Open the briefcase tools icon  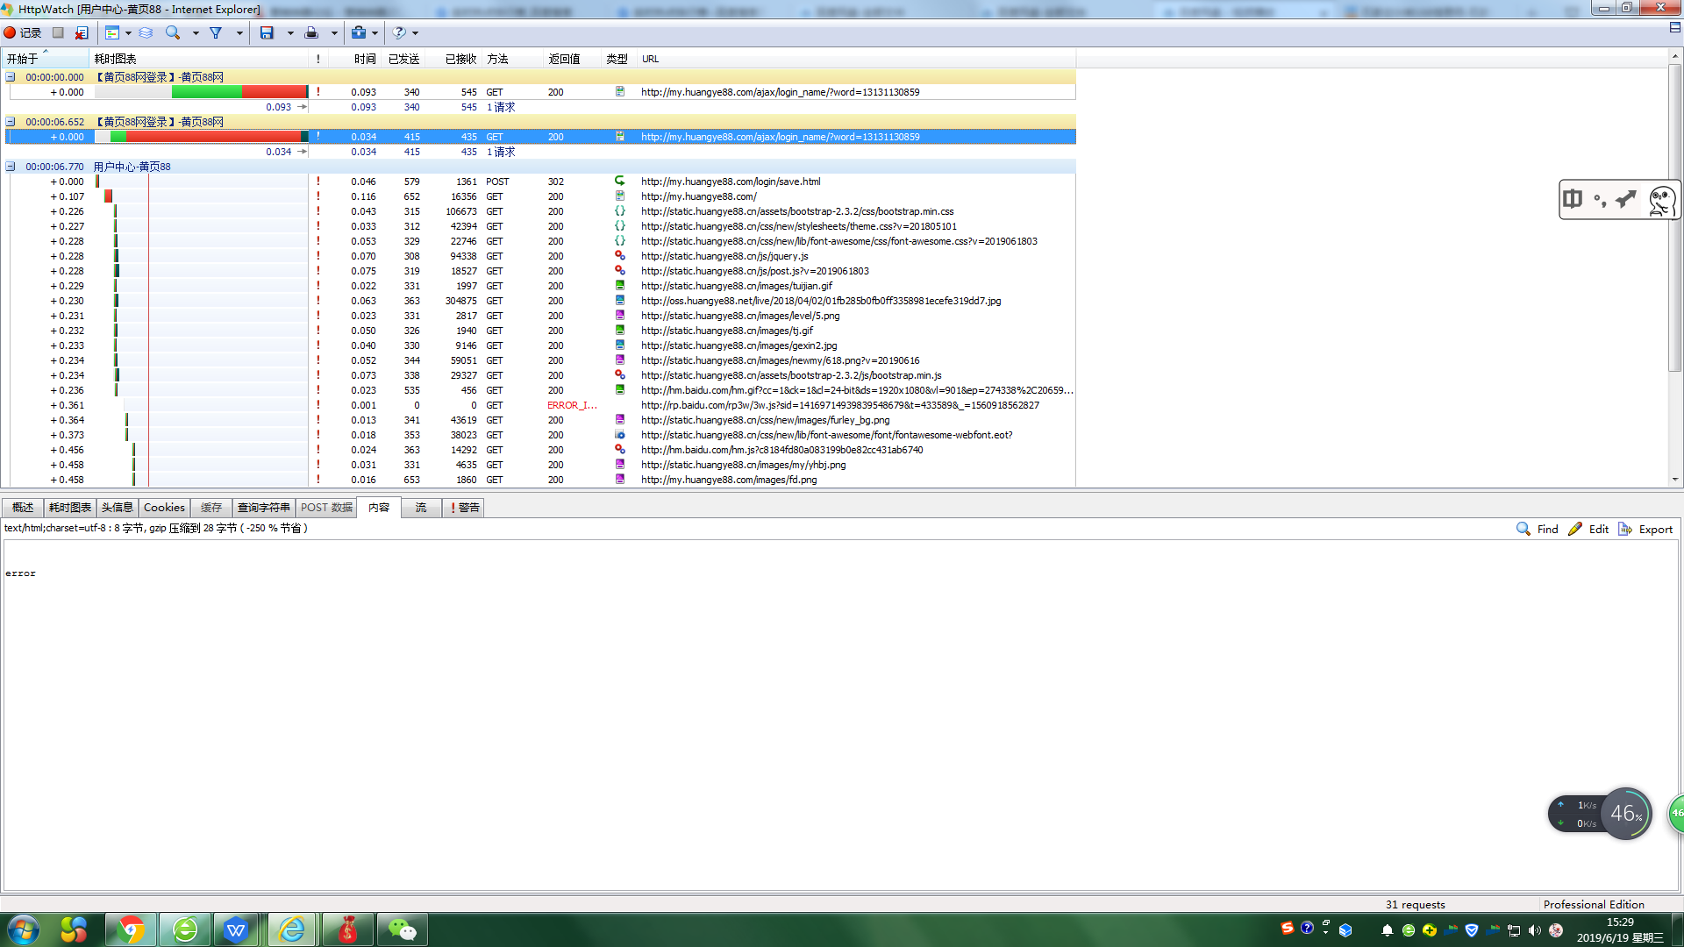pyautogui.click(x=358, y=32)
